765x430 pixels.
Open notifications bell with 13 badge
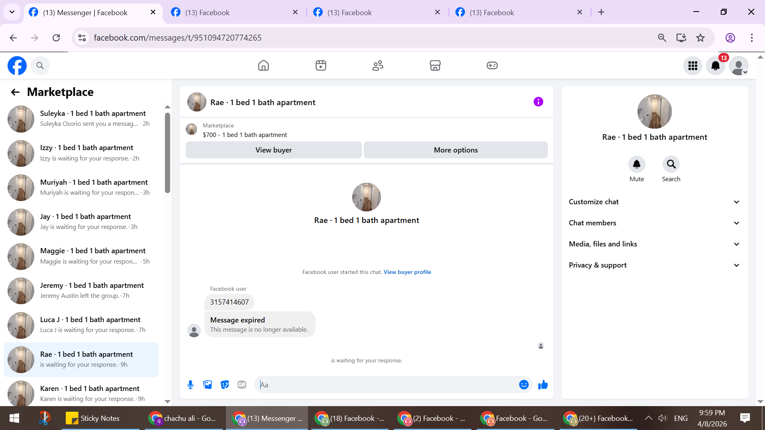point(716,66)
